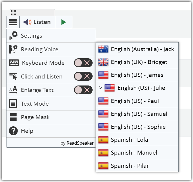
Task: Click the Help question mark icon
Action: click(x=13, y=131)
